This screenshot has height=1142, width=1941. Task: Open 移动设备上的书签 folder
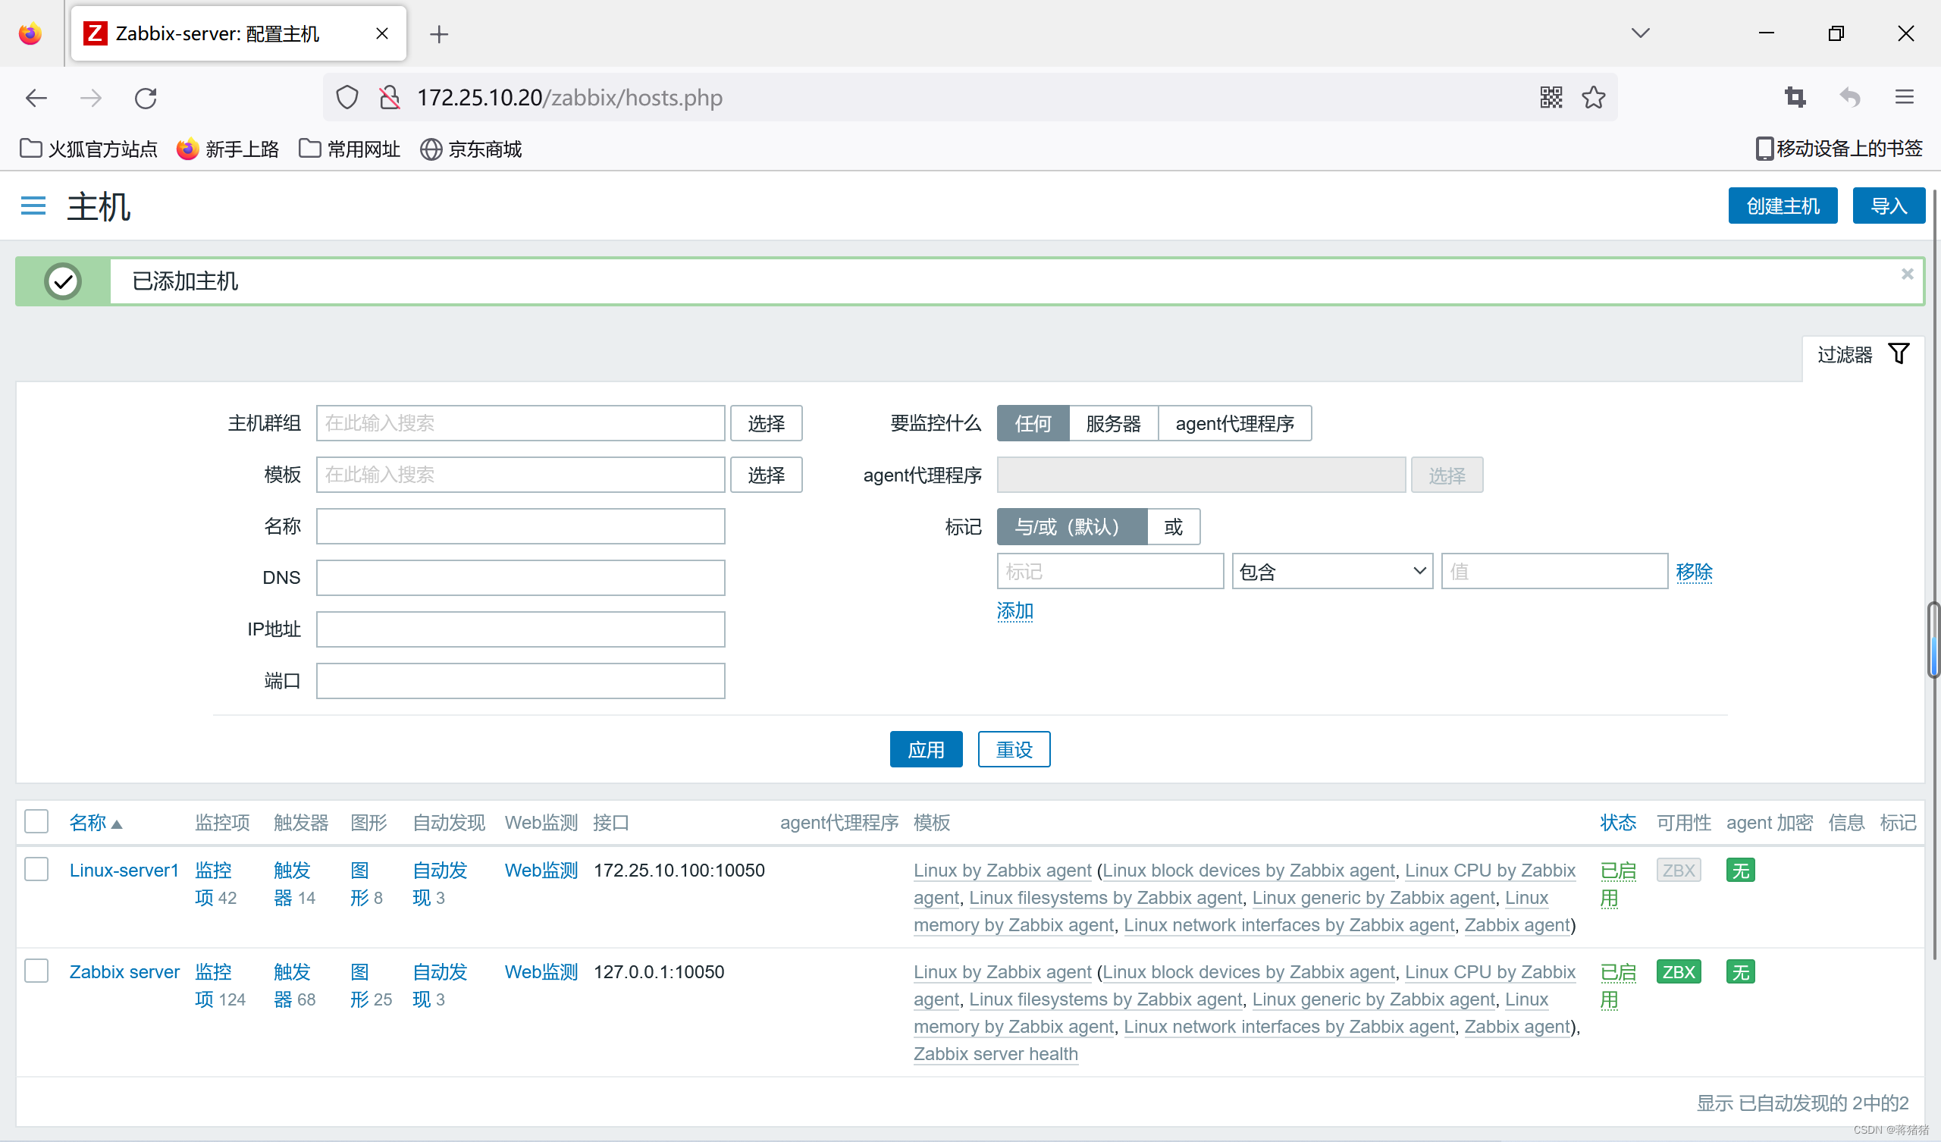pyautogui.click(x=1839, y=149)
